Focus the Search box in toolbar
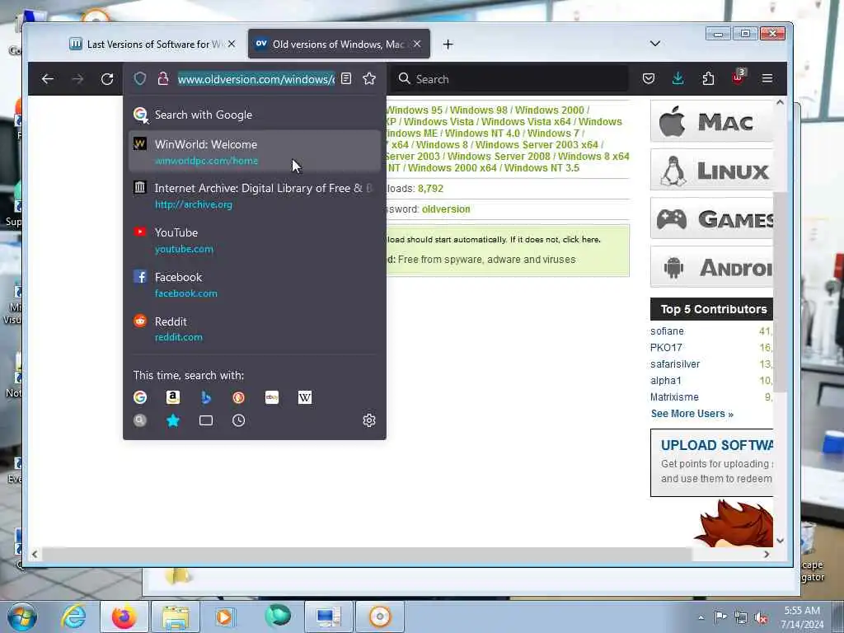 509,79
